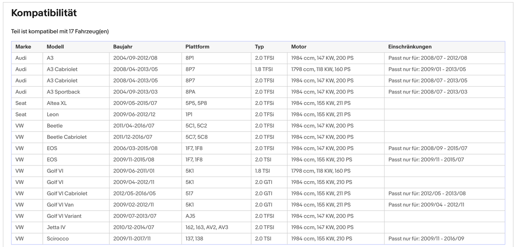Screen dimensions: 516x247
Task: Select the Jetta IV model cell
Action: 56,227
